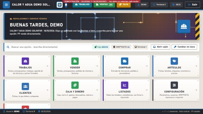This screenshot has height=114, width=203.
Task: Open the CONFIGURACIÓN card title
Action: click(174, 92)
